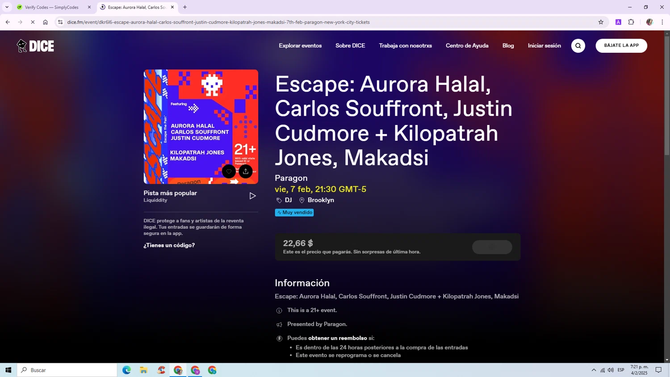The width and height of the screenshot is (670, 377).
Task: Share the event via share icon
Action: [x=246, y=172]
